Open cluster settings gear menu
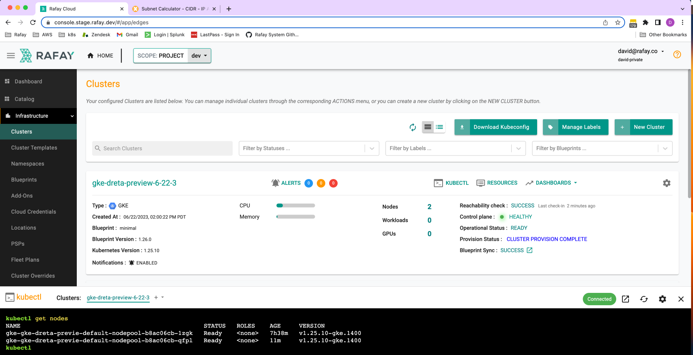This screenshot has width=693, height=355. tap(667, 183)
